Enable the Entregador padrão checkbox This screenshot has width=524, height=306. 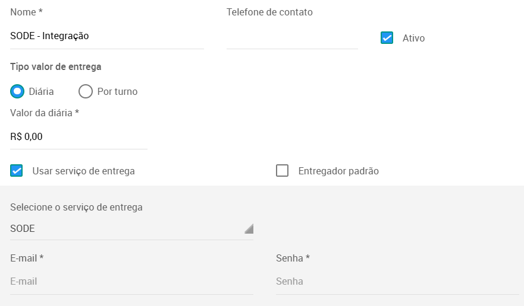pyautogui.click(x=282, y=171)
